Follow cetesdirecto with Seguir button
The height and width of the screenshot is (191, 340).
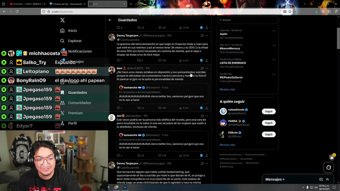(x=269, y=111)
